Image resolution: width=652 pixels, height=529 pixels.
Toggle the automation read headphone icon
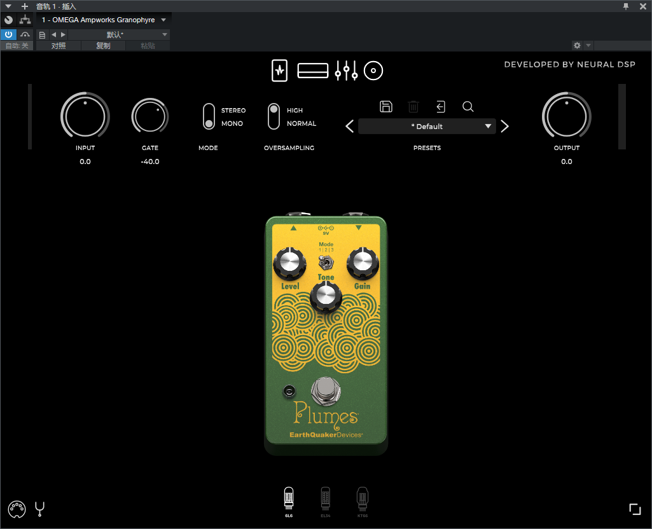(25, 35)
